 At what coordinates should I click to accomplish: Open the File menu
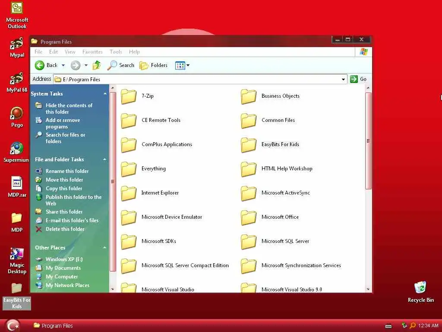click(x=38, y=52)
